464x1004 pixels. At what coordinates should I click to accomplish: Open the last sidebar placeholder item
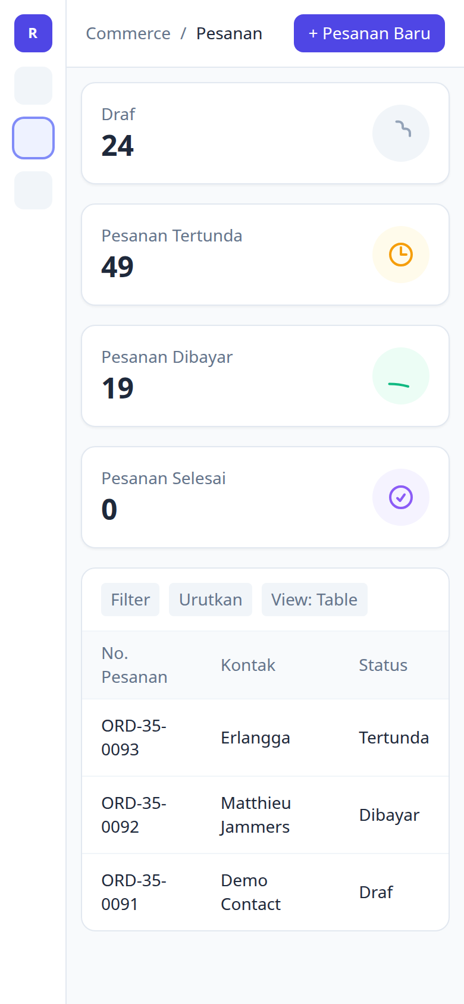tap(33, 190)
